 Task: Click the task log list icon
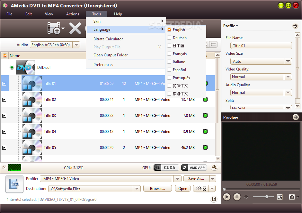point(214,199)
